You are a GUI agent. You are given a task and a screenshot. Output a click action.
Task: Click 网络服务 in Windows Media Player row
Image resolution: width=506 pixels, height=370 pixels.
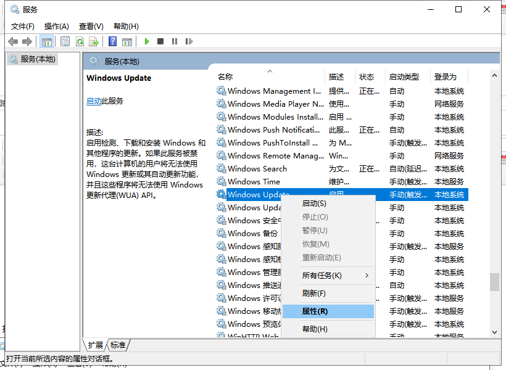point(449,104)
